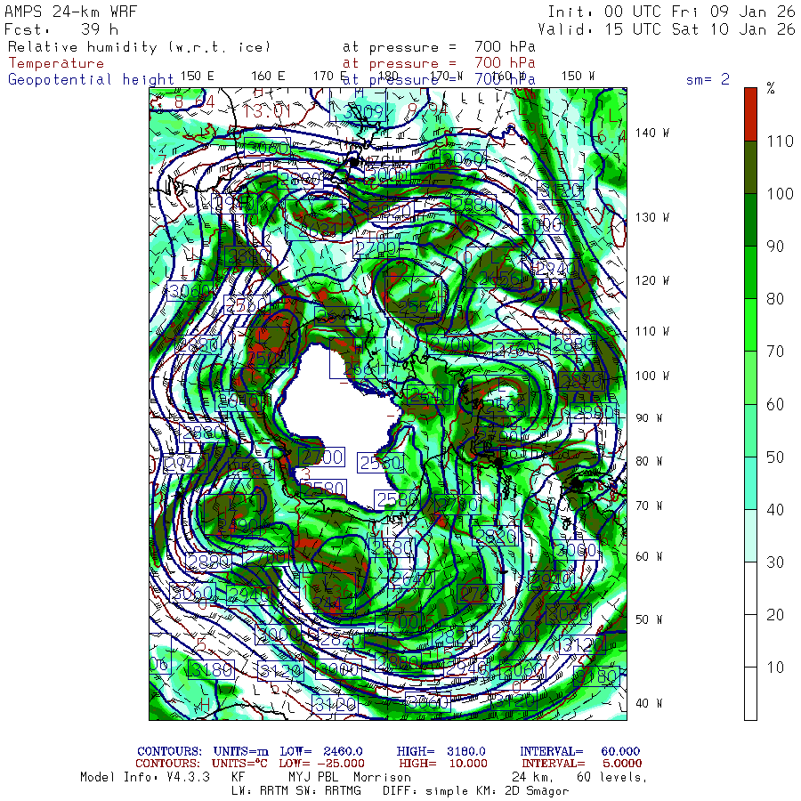Click the '80 W' longitude label
Viewport: 801px width, 801px height.
point(649,461)
